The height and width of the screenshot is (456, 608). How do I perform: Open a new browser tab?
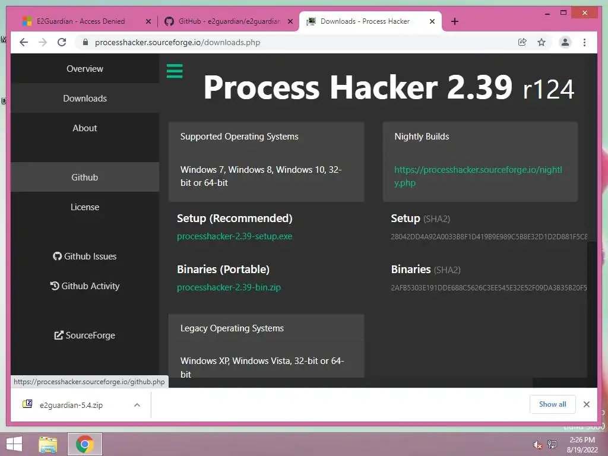[x=455, y=21]
